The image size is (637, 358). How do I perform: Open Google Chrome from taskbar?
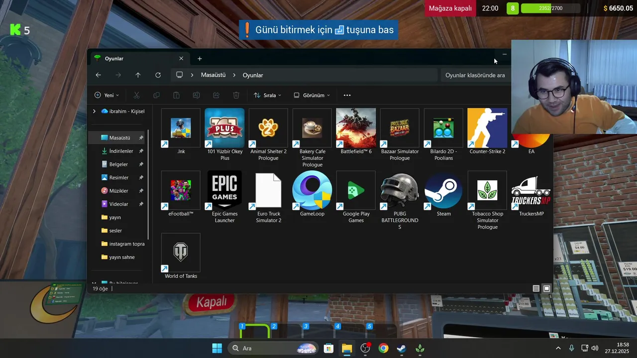(383, 348)
